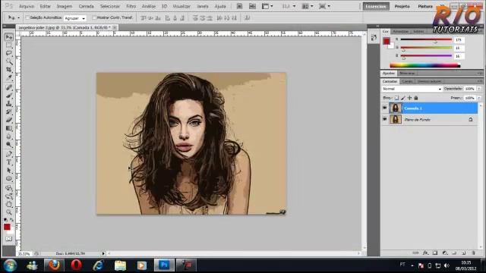Click the foreground color swatch in toolbox
Screen dimensions: 486x273
pyautogui.click(x=7, y=227)
